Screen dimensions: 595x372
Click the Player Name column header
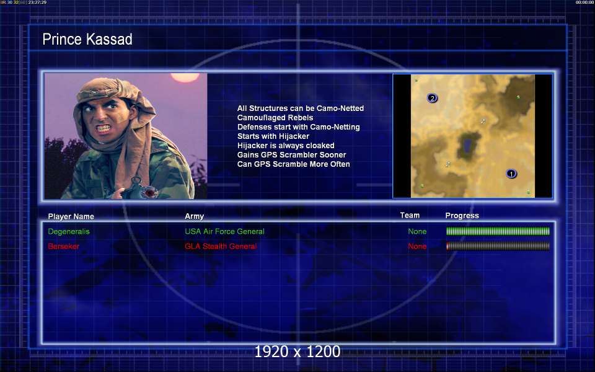[71, 216]
